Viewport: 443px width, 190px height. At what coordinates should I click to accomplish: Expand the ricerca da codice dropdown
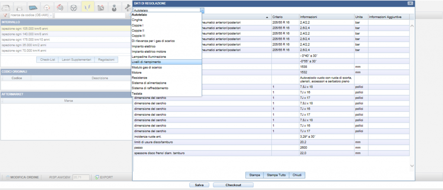tap(51, 15)
